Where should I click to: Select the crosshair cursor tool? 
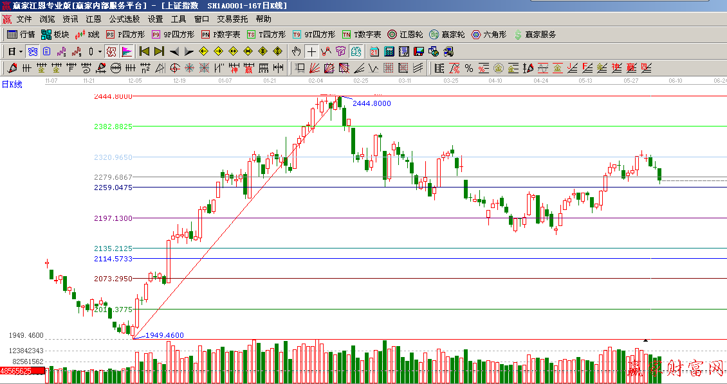(x=311, y=51)
